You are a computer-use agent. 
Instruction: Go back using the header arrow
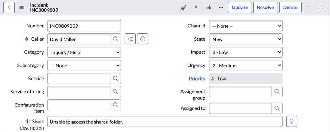point(9,7)
